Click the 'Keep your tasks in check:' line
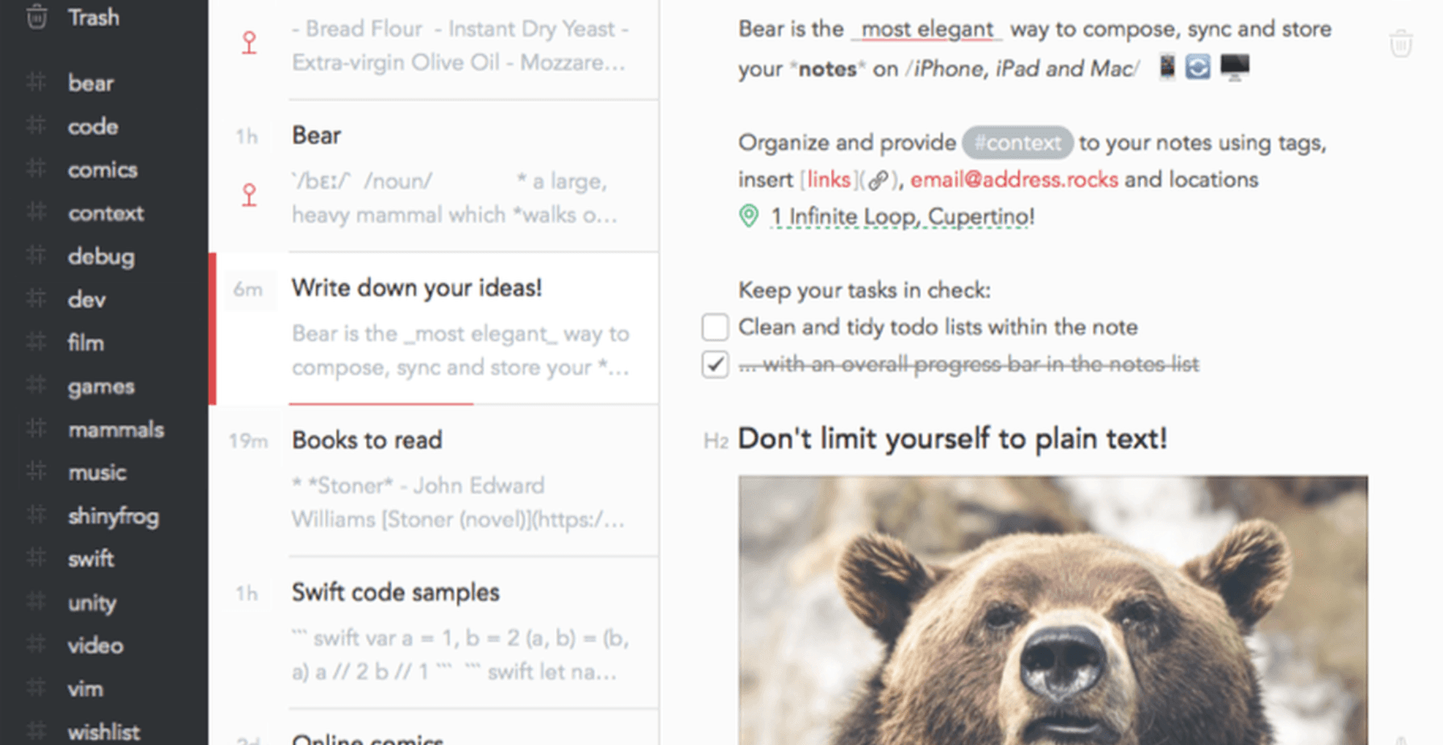This screenshot has width=1443, height=745. (x=864, y=290)
